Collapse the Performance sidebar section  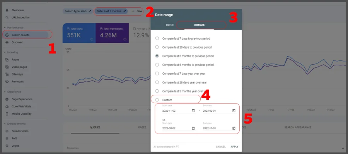point(4,28)
